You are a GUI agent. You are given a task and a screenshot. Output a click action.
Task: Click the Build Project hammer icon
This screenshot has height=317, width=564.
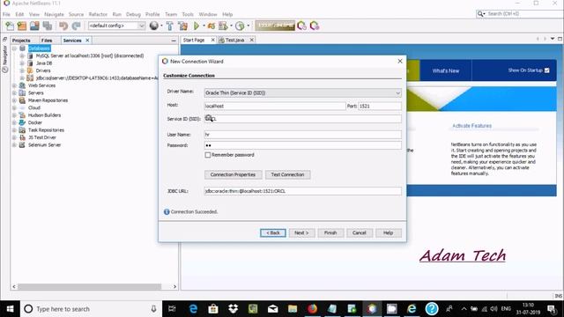pos(170,26)
